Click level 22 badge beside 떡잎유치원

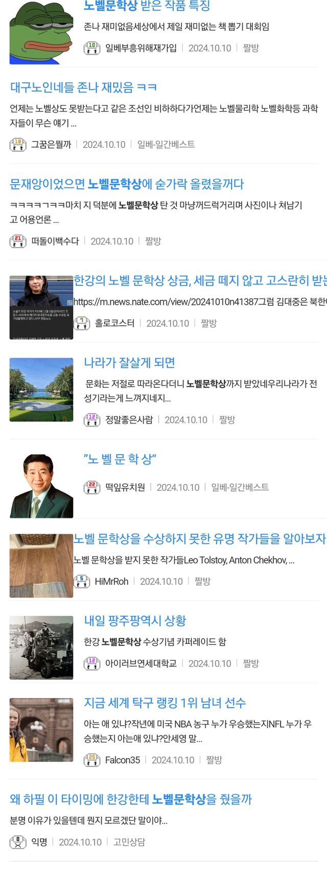(x=92, y=487)
